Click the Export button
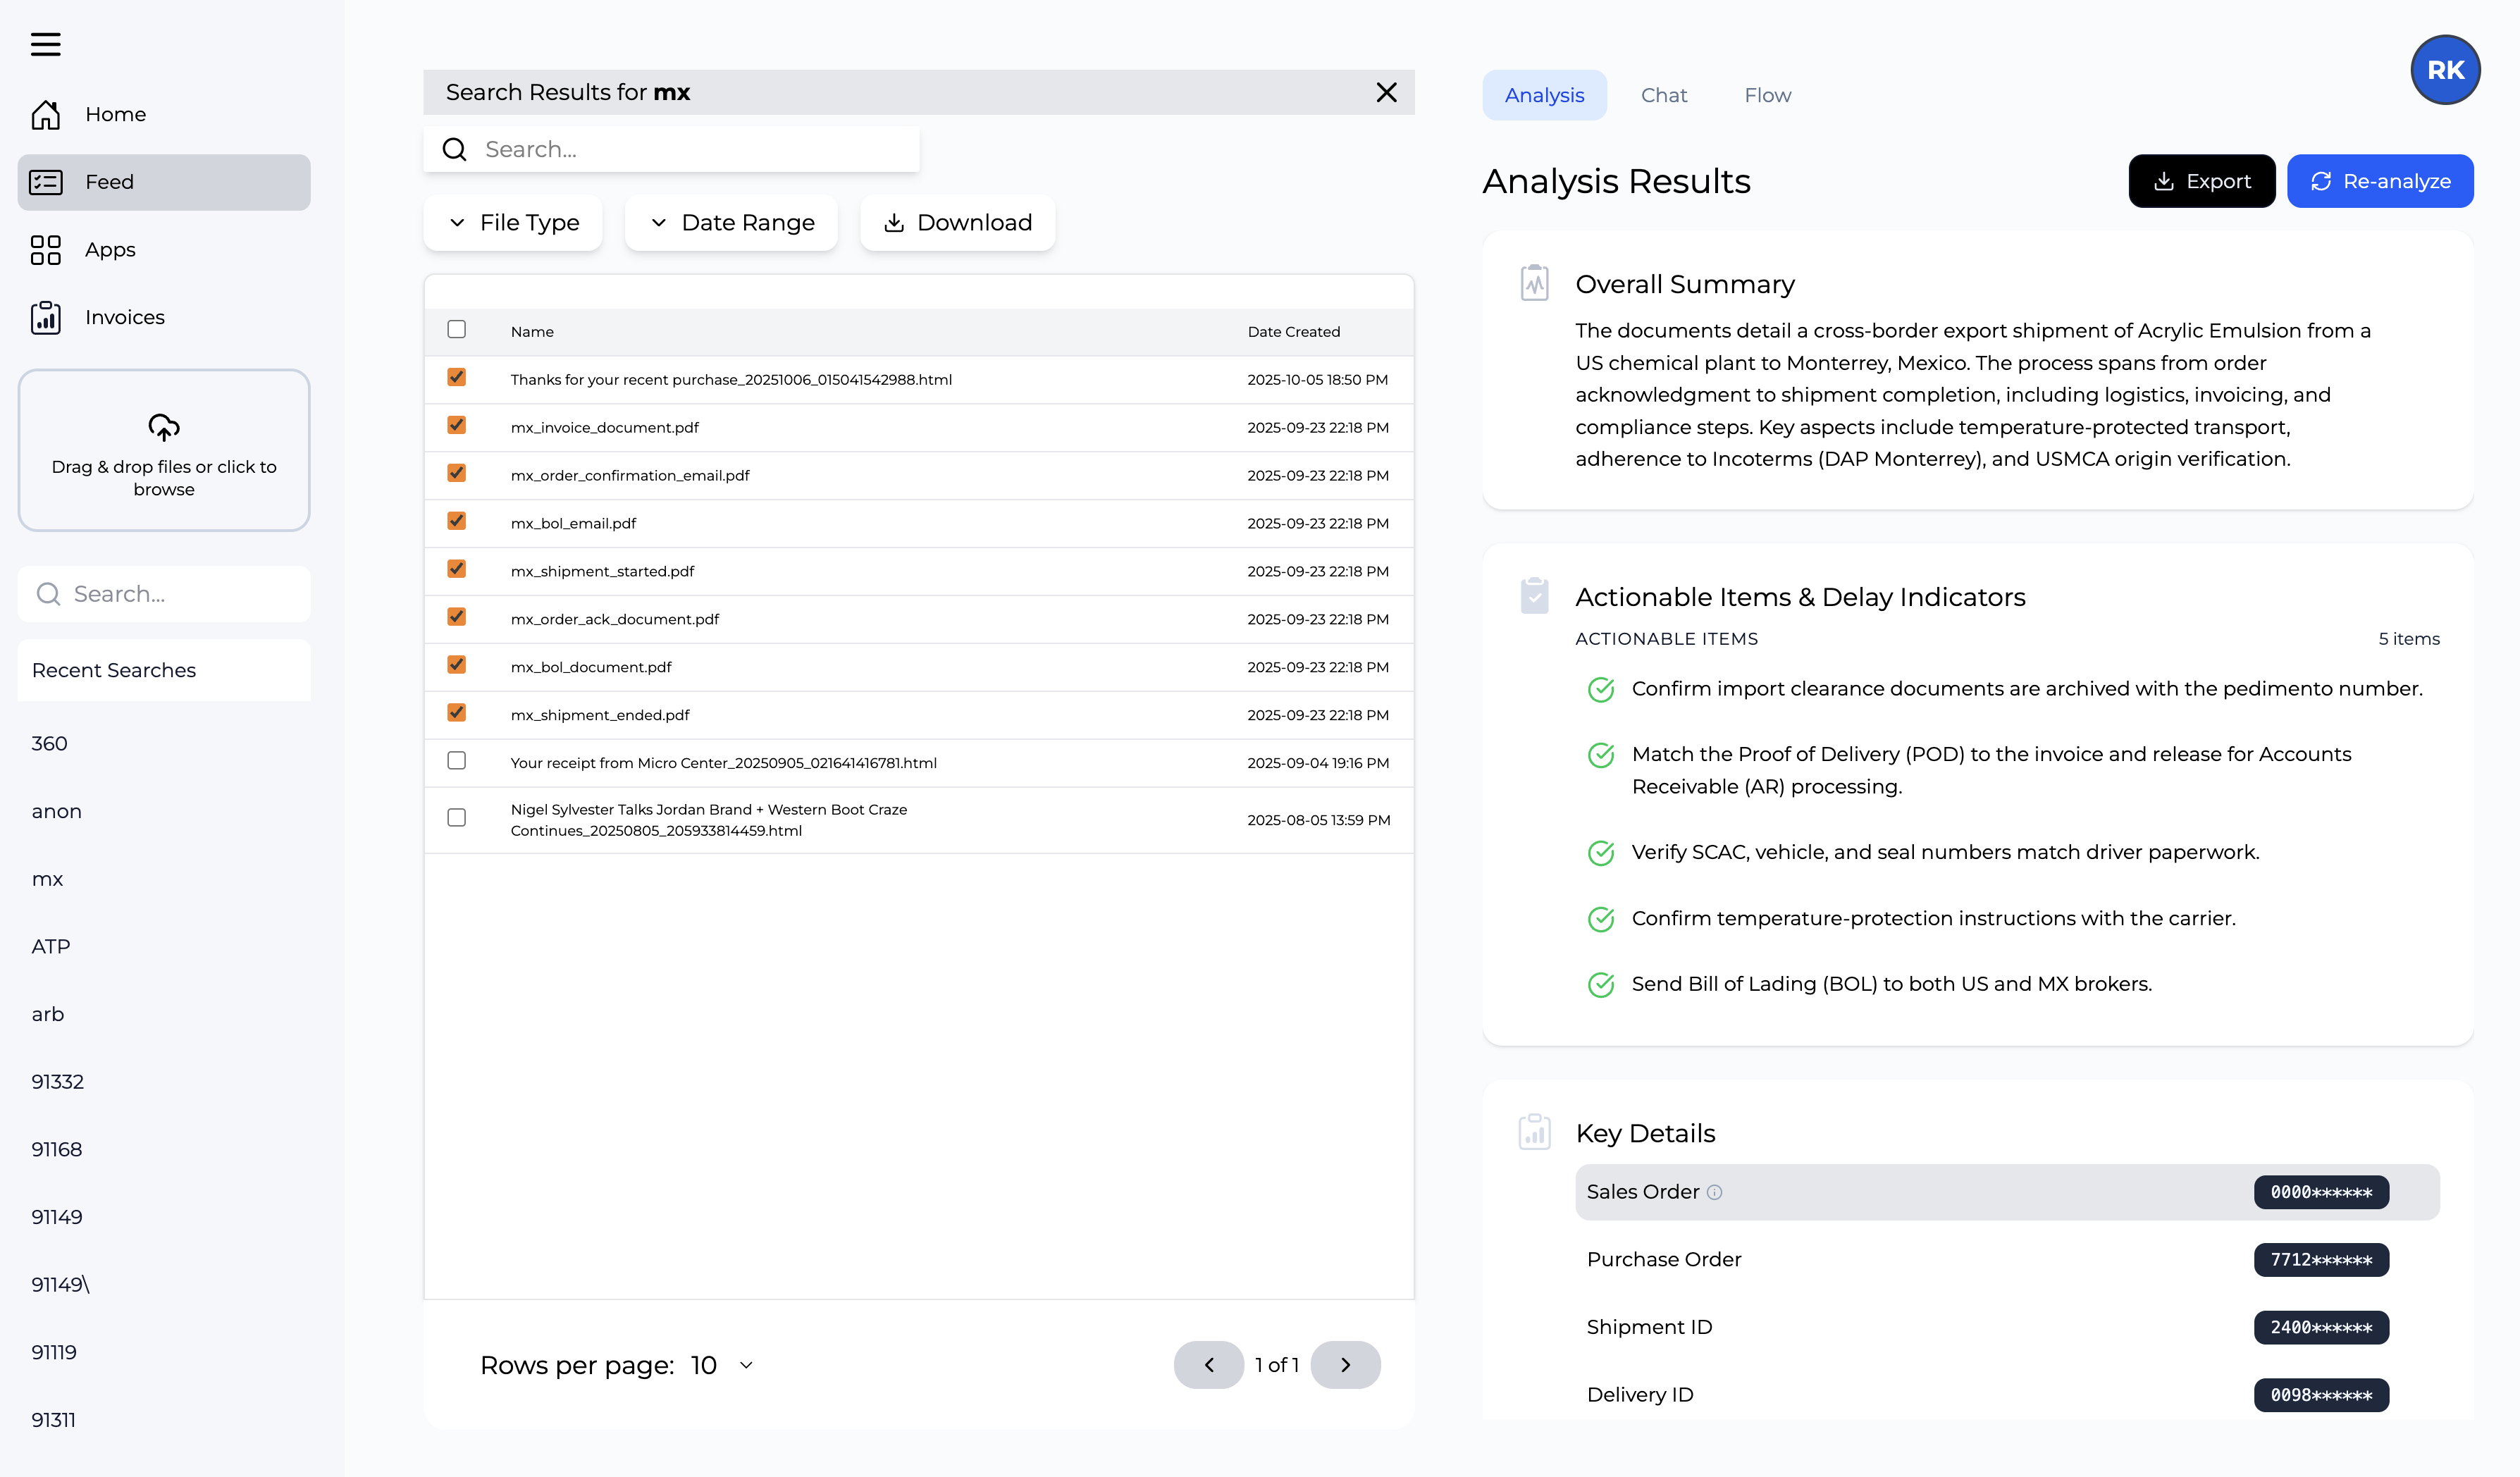The height and width of the screenshot is (1477, 2520). click(x=2201, y=181)
